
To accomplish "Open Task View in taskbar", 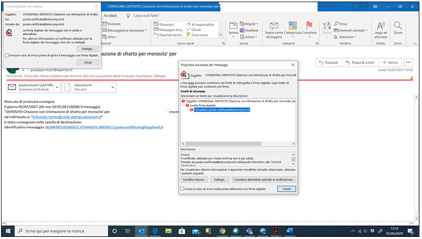I will [x=128, y=231].
